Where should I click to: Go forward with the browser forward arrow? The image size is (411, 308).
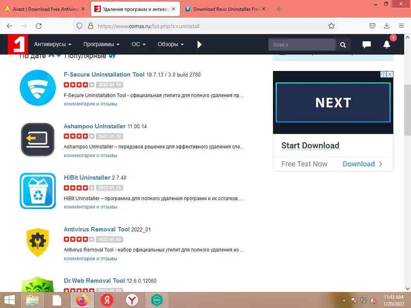coord(24,26)
